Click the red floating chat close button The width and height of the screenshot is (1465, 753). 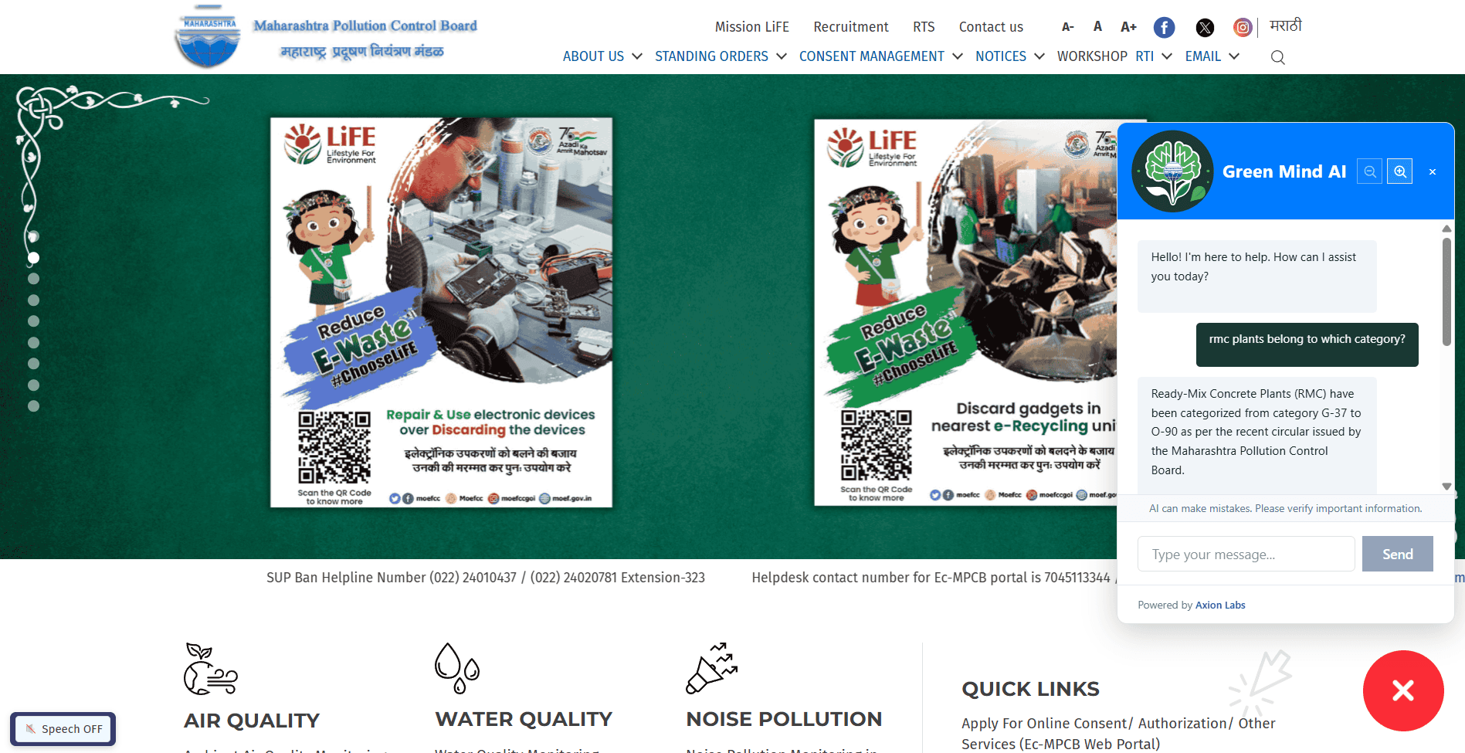coord(1403,690)
